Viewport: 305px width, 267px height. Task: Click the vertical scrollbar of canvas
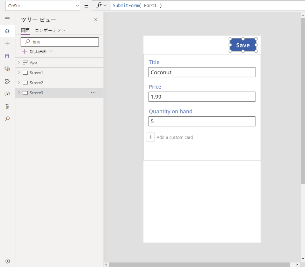[303, 101]
